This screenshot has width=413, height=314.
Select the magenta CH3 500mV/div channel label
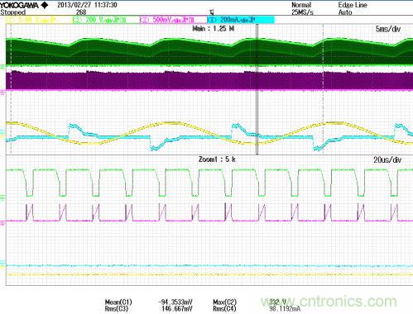click(x=174, y=20)
